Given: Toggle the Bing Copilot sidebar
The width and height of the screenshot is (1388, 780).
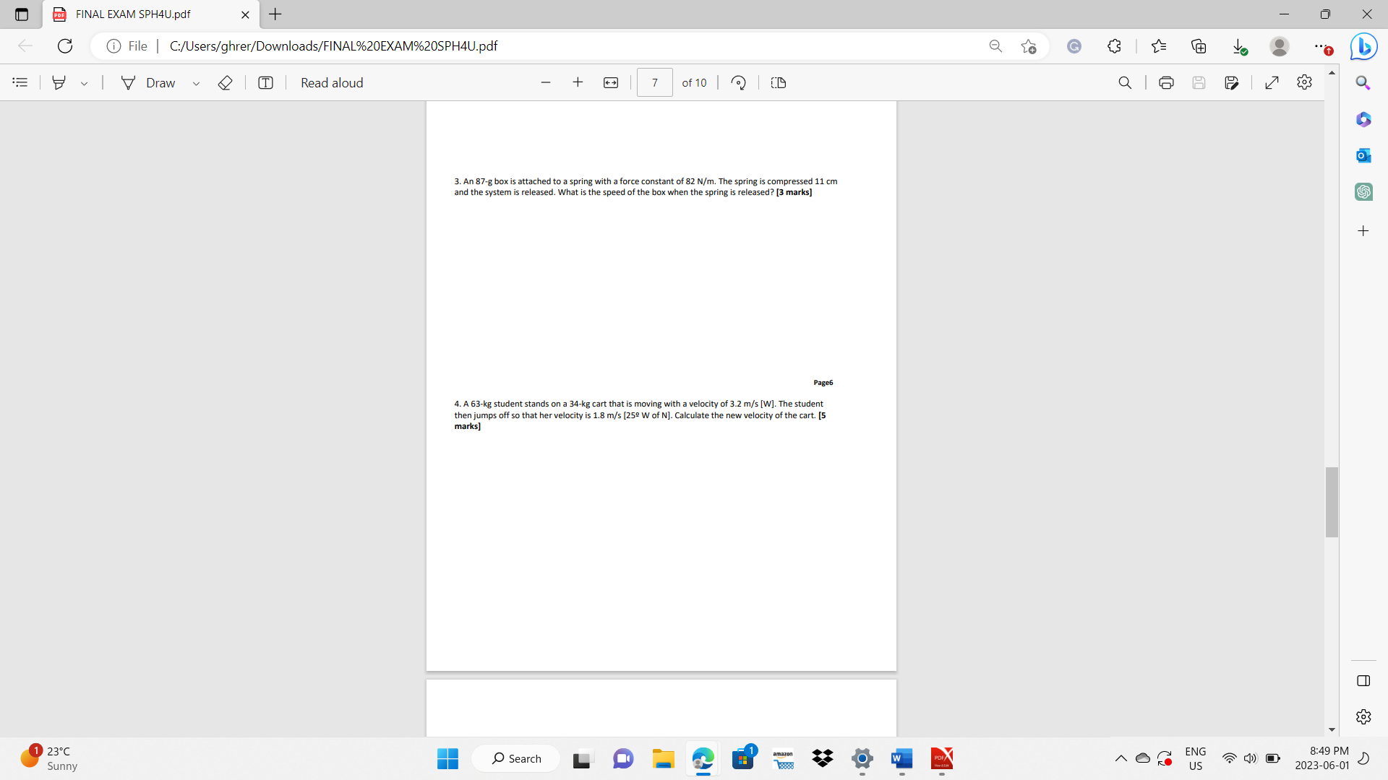Looking at the screenshot, I should click(x=1363, y=46).
